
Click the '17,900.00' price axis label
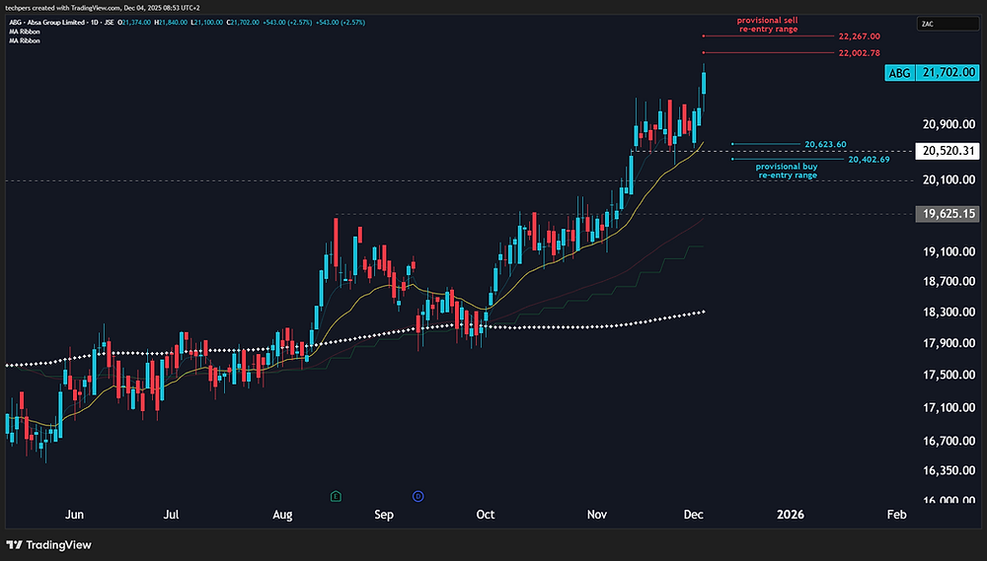(x=949, y=343)
